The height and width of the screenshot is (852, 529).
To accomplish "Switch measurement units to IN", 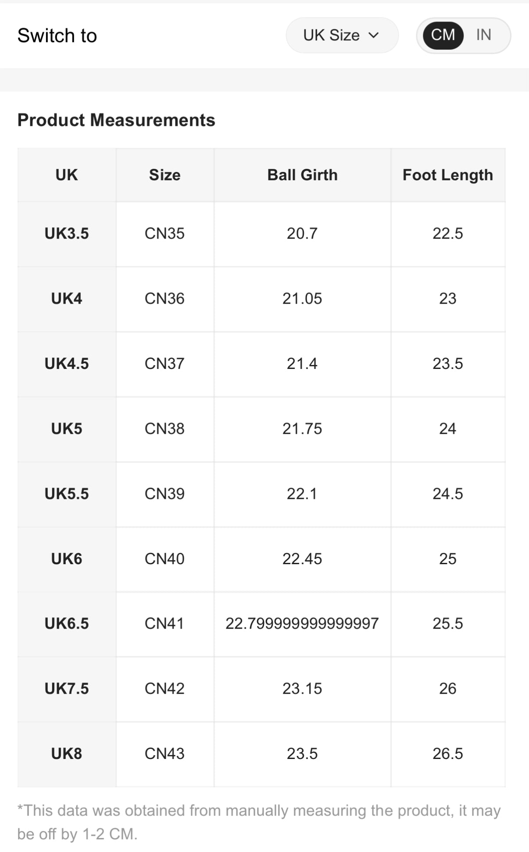I will click(483, 35).
